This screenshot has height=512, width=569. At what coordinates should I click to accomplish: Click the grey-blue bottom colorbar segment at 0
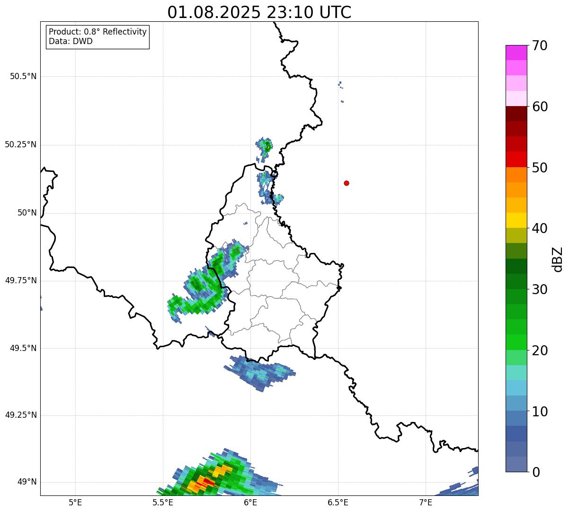(x=516, y=464)
